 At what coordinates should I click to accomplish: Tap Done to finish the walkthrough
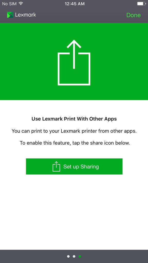133,15
